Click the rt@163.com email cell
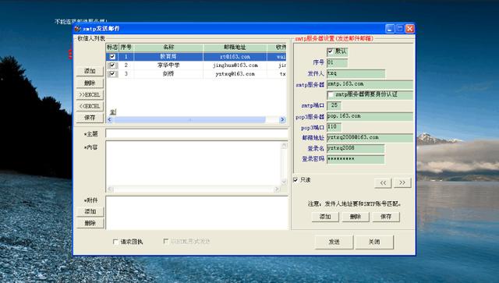The height and width of the screenshot is (283, 499). click(235, 57)
